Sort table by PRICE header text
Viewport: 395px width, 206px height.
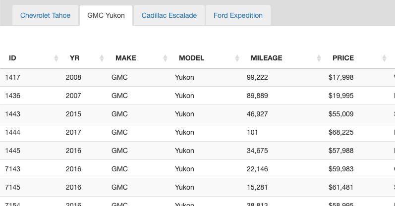click(343, 58)
